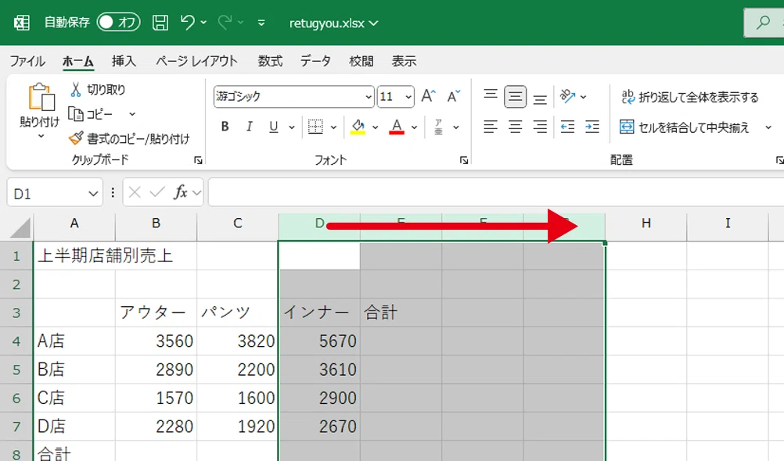Click bottom align icon
Screen dimensions: 784x461
[x=540, y=98]
